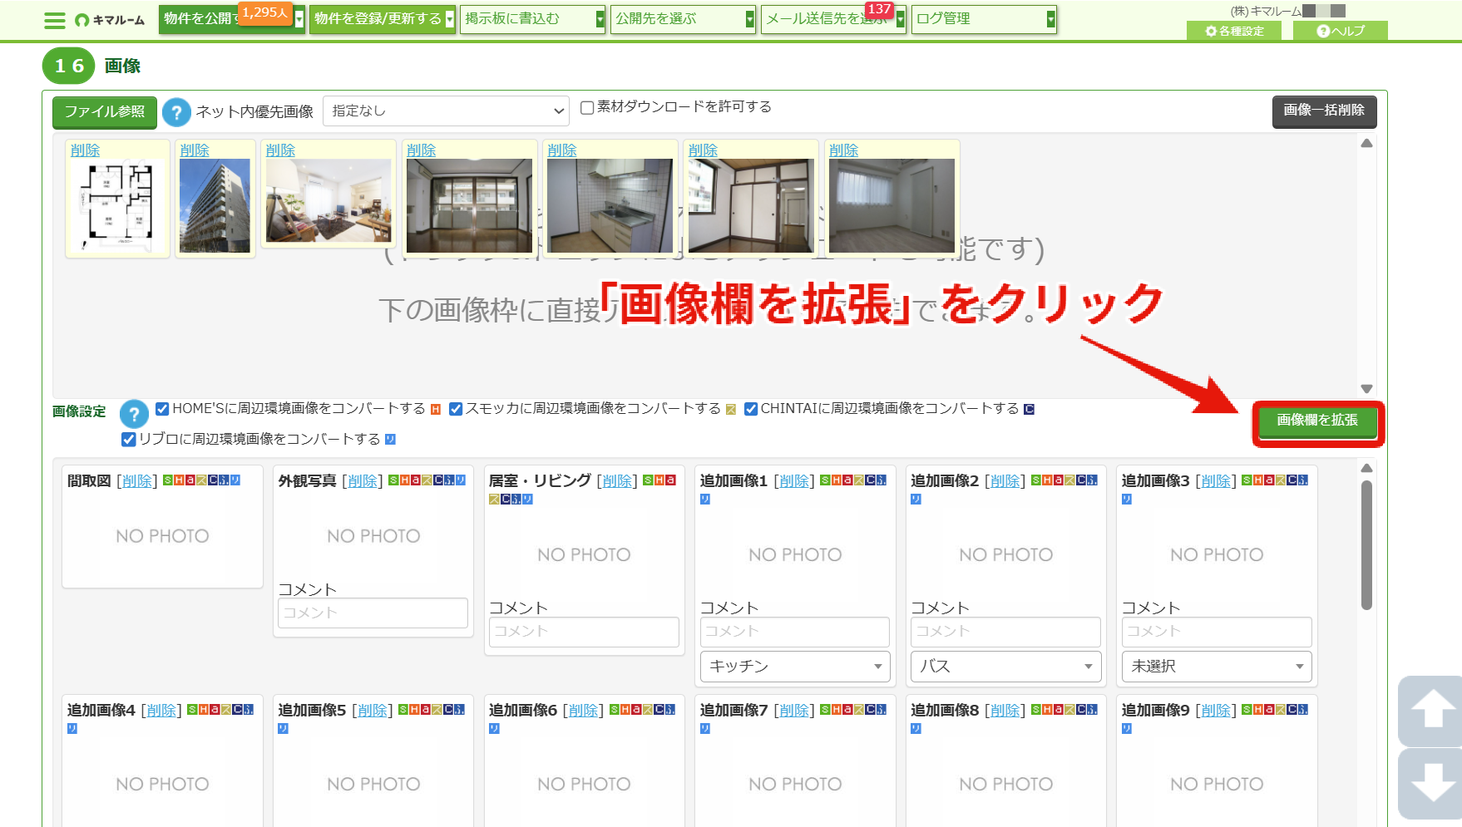Viewport: 1462px width, 827px height.
Task: Delete the floor plan thumbnail
Action: tap(85, 150)
